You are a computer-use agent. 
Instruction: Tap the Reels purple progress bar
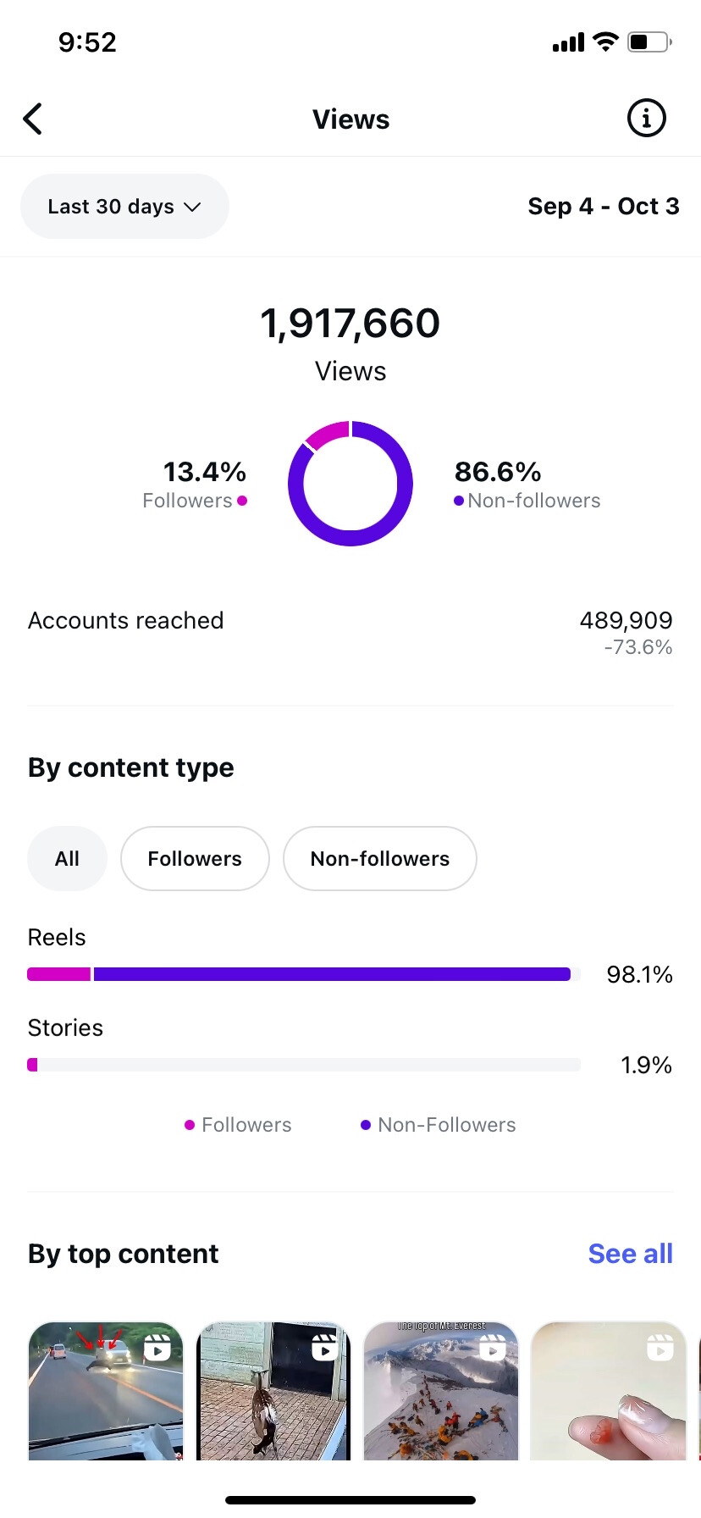[332, 974]
